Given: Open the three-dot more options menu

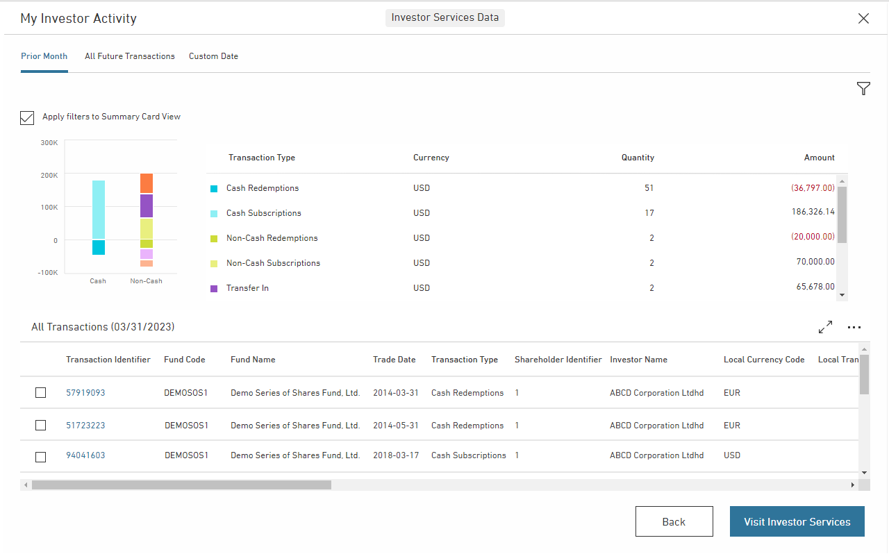Looking at the screenshot, I should click(854, 328).
